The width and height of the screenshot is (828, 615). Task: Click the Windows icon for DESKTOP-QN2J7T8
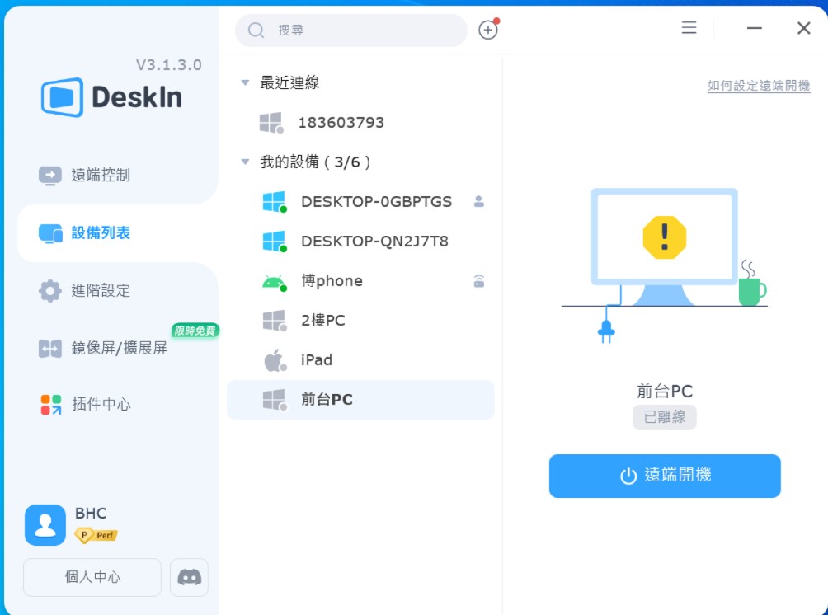coord(275,242)
